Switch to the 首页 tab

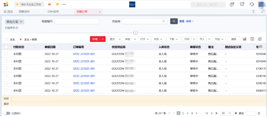point(8,12)
